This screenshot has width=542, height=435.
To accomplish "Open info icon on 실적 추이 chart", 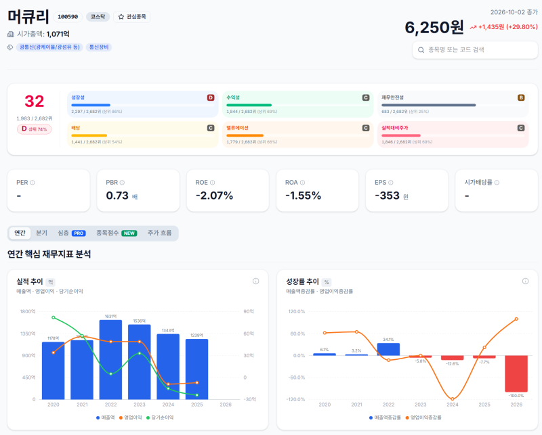I will (256, 281).
